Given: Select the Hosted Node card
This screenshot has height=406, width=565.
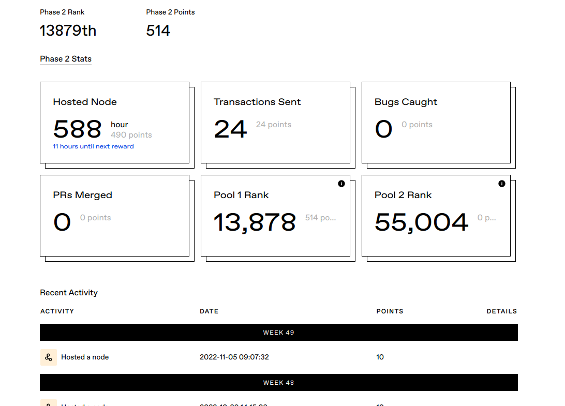Looking at the screenshot, I should point(114,123).
